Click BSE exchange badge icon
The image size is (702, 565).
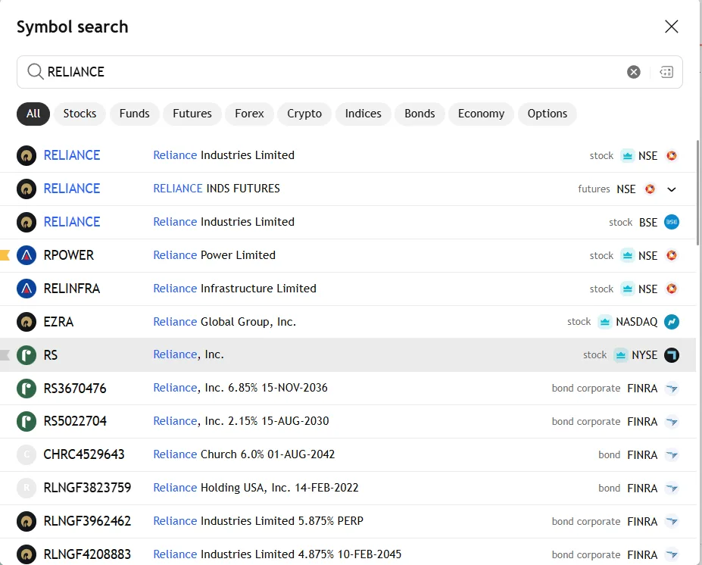(x=672, y=222)
